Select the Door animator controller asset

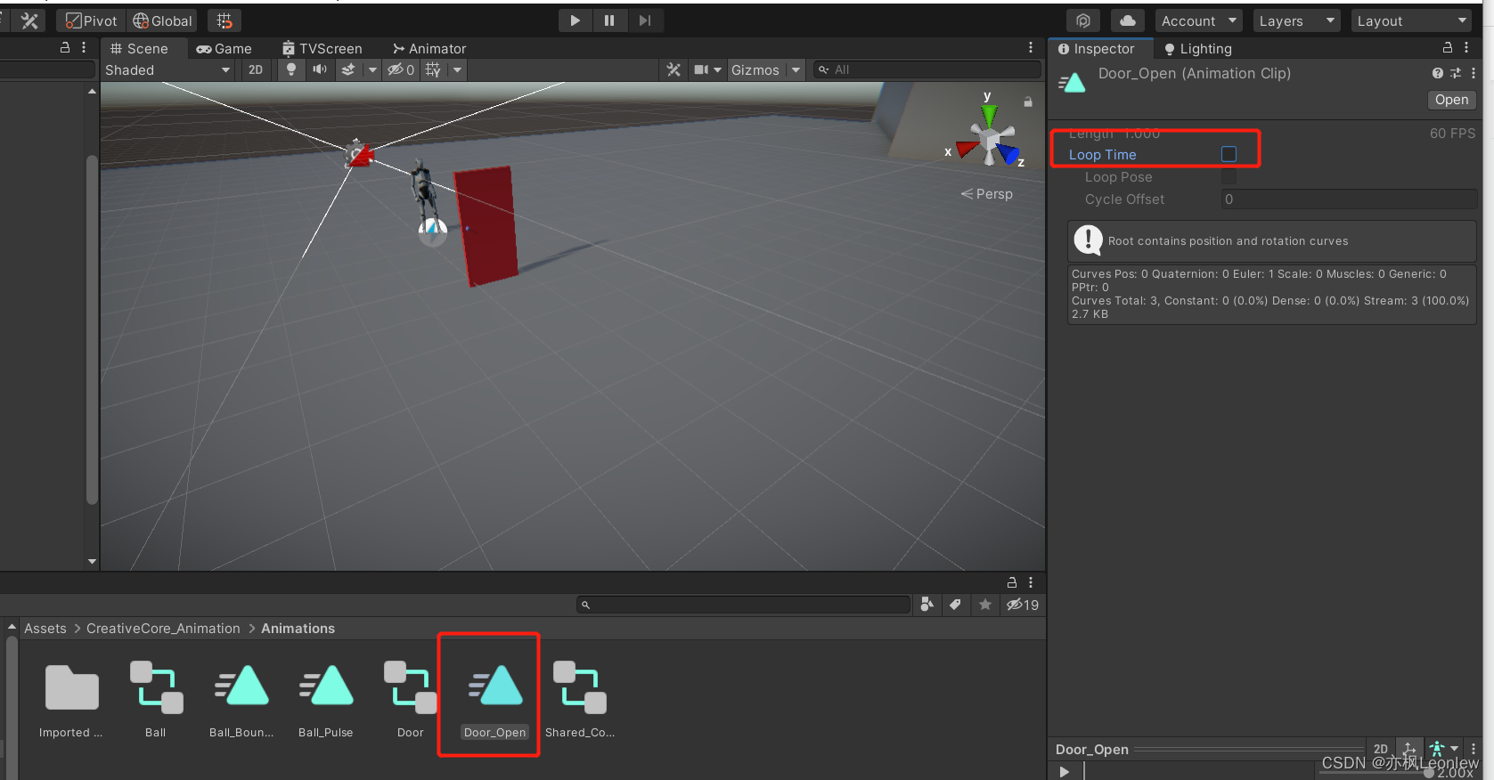(411, 699)
